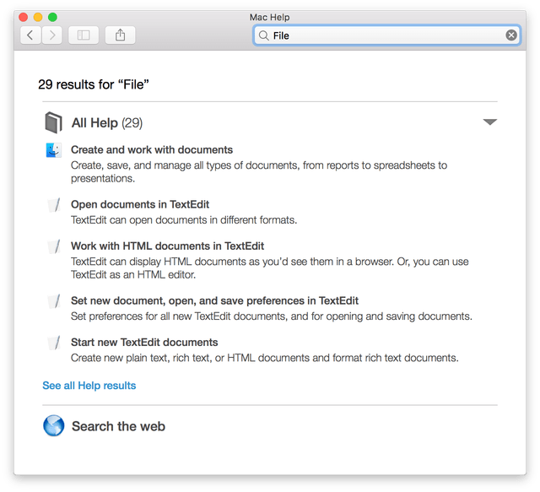Click the forward navigation arrow

point(52,35)
